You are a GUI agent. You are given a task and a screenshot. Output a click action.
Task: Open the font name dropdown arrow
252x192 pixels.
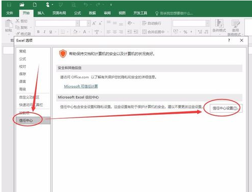click(77, 23)
